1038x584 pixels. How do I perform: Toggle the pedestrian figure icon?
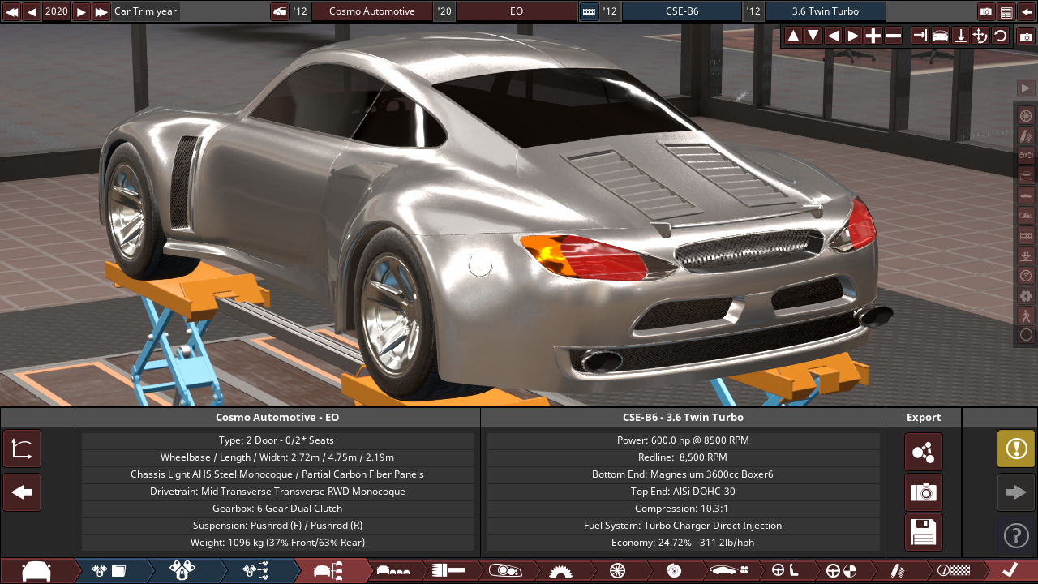point(1026,315)
